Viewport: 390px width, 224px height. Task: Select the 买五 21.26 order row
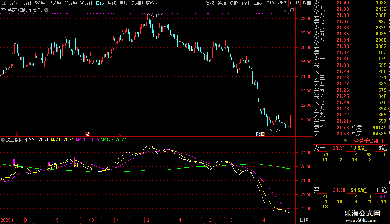click(x=350, y=90)
